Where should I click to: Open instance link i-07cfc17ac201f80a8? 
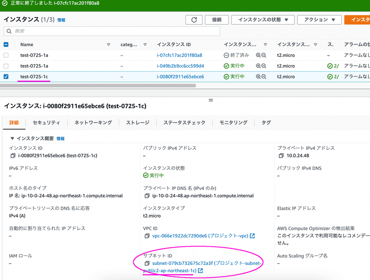tap(179, 55)
